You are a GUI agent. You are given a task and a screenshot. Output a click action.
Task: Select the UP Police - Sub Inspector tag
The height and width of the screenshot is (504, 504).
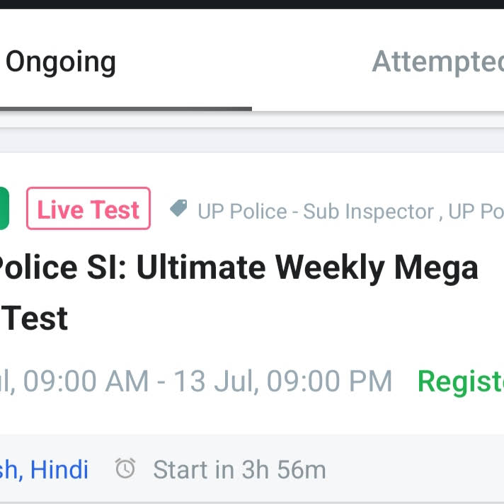pos(315,212)
